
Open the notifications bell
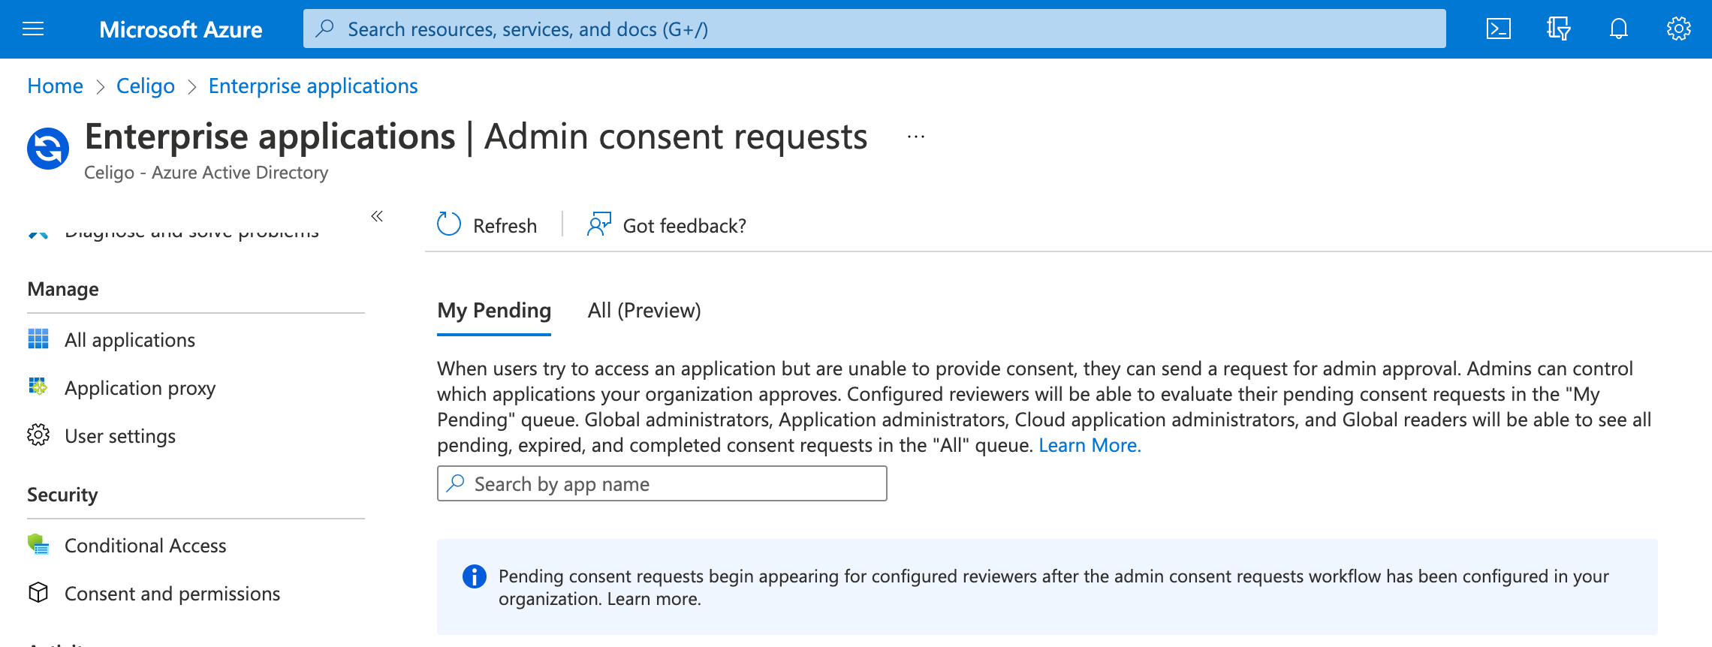(x=1619, y=29)
